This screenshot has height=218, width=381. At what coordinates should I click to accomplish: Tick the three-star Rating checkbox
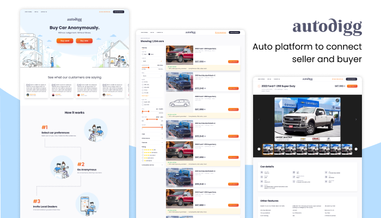[x=143, y=155]
